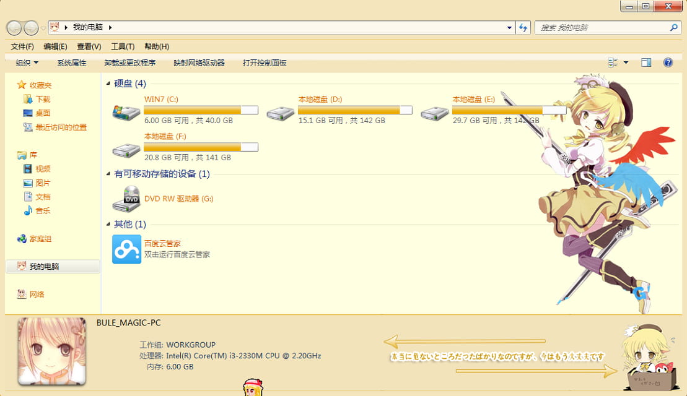687x396 pixels.
Task: Click the blue Help question mark
Action: point(667,62)
